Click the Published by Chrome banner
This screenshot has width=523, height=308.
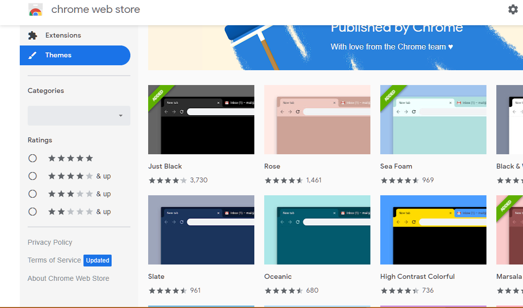(335, 48)
